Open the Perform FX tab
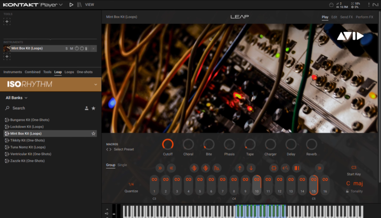Viewport: 381px width, 218px height. (365, 17)
